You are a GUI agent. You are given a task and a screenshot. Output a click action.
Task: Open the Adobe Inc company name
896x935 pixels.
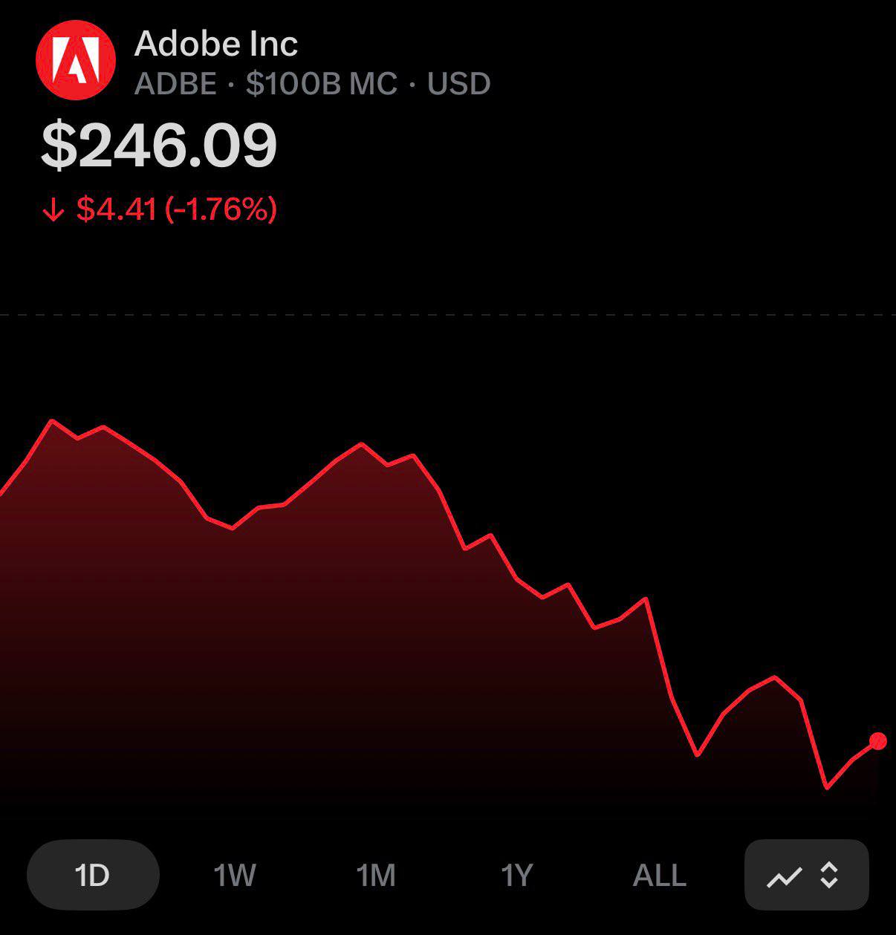pyautogui.click(x=216, y=45)
